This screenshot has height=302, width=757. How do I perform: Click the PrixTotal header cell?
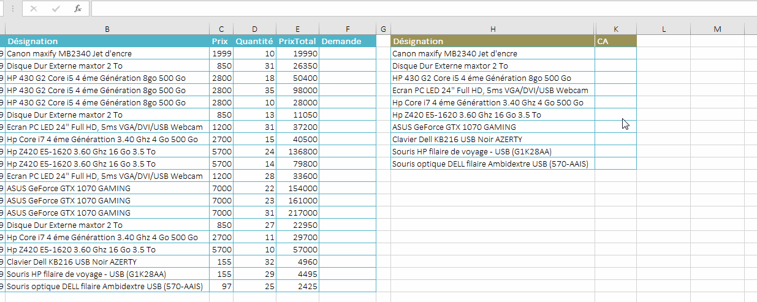pyautogui.click(x=297, y=41)
